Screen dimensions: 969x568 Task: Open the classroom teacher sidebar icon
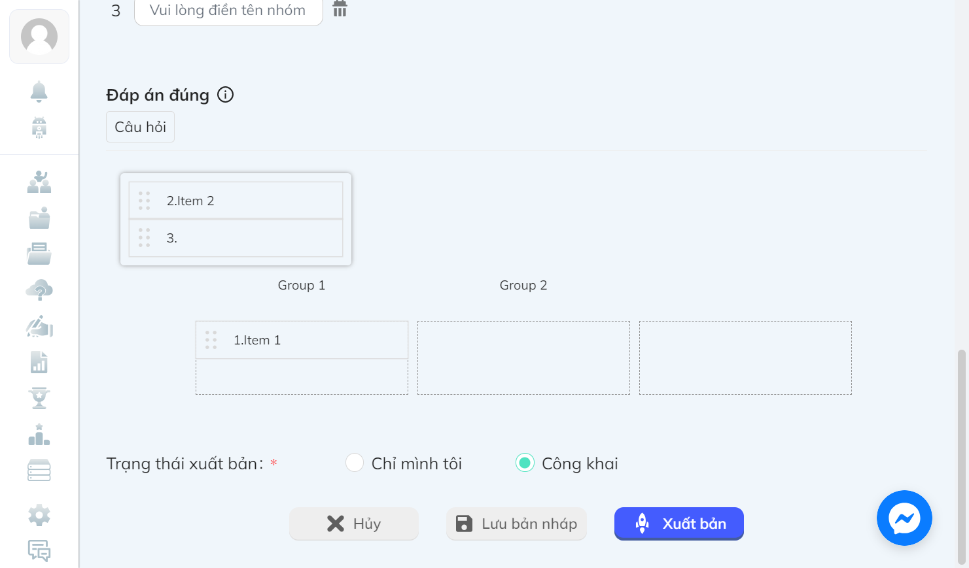(x=39, y=182)
